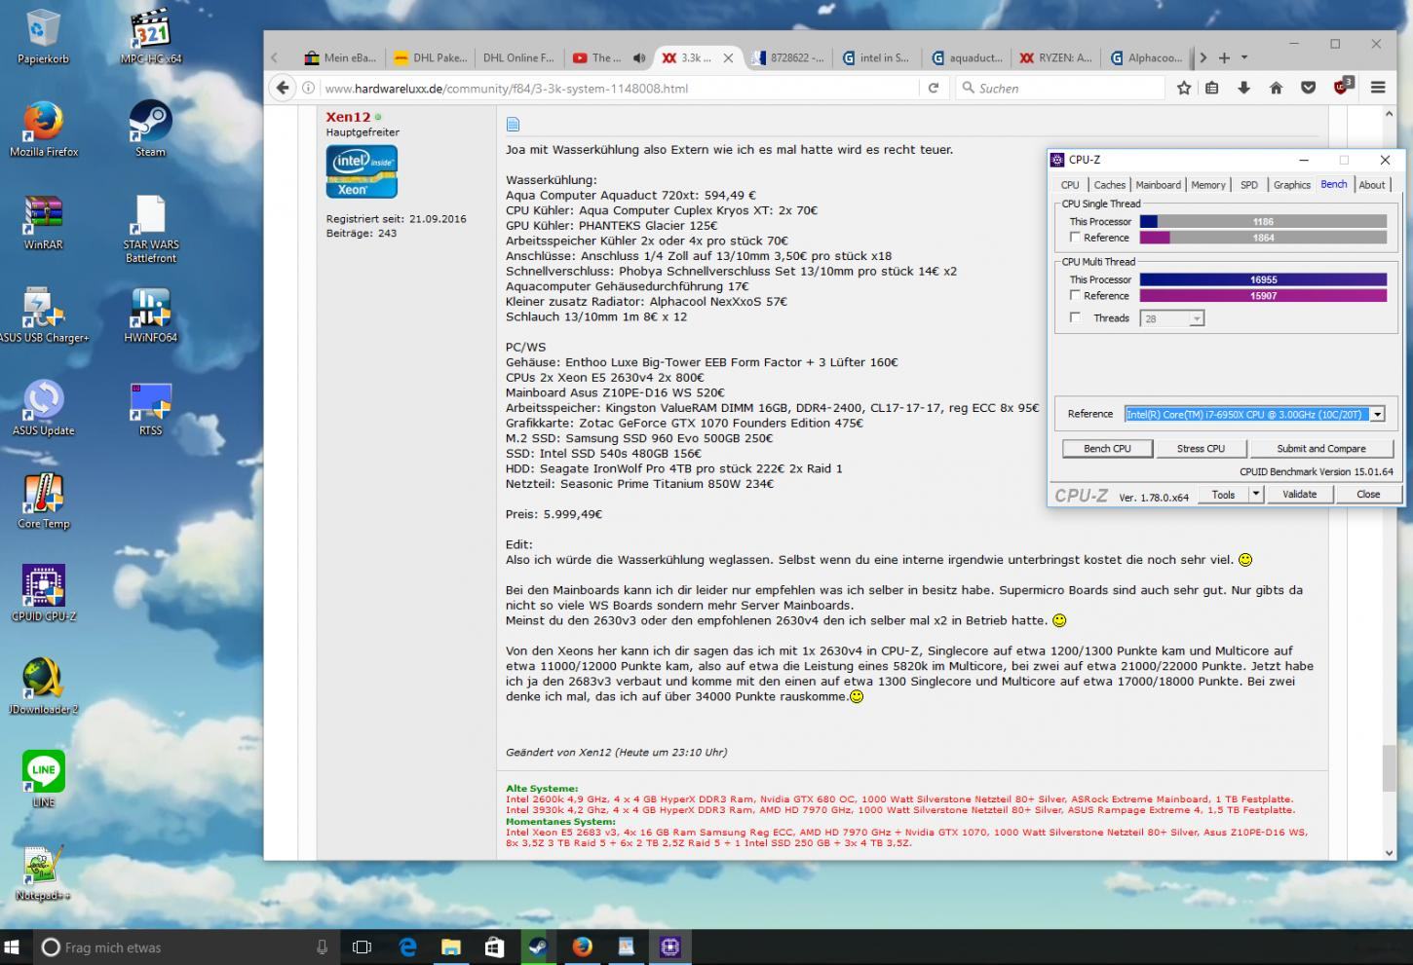This screenshot has height=965, width=1413.
Task: Open the JDownloader 2 desktop icon
Action: click(44, 686)
